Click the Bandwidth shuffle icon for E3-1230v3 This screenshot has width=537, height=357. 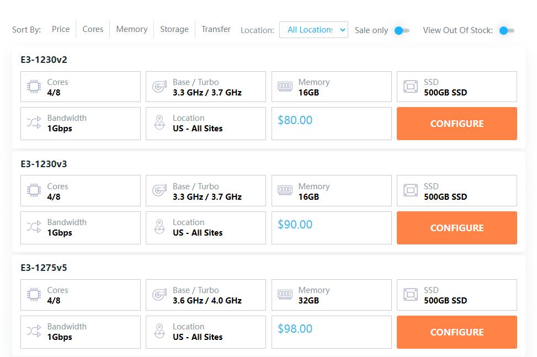(x=34, y=227)
